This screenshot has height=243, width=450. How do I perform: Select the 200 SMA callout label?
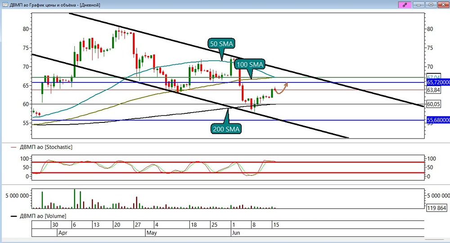click(x=226, y=129)
